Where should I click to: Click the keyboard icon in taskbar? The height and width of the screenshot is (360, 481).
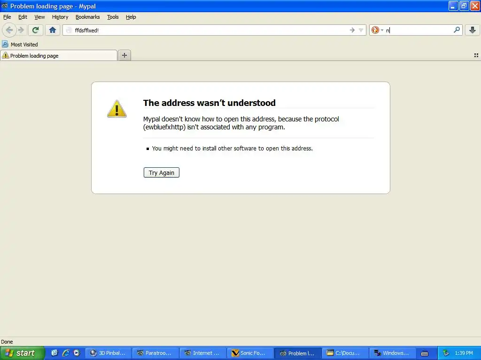coord(425,353)
